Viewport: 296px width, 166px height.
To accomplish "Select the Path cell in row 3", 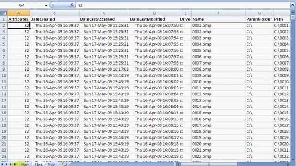I will click(282, 32).
